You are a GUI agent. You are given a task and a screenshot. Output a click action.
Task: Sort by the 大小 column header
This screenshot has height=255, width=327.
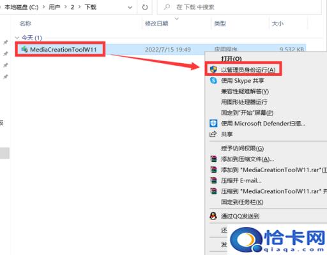pos(277,24)
